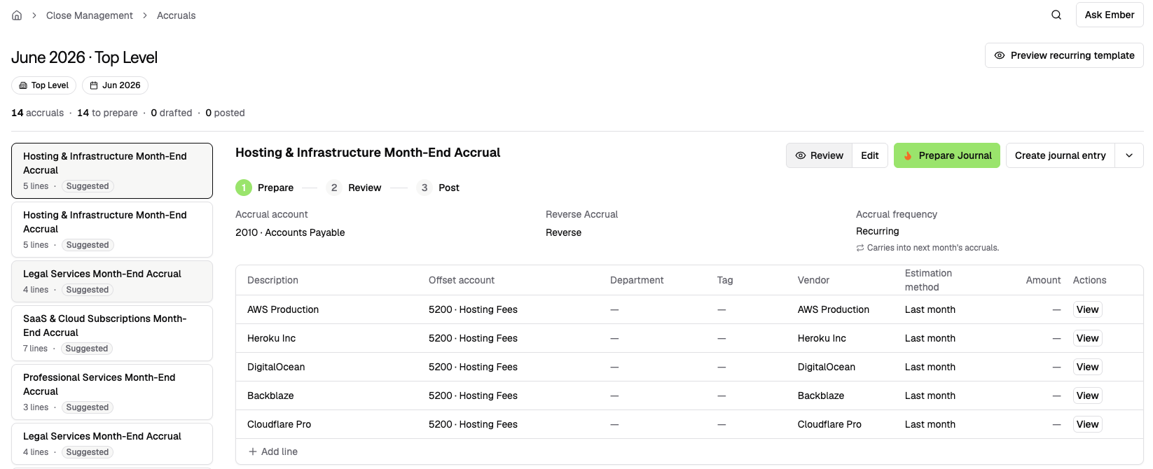Viewport: 1153px width, 469px height.
Task: Click Suggested badge on Professional Services card
Action: click(x=88, y=407)
